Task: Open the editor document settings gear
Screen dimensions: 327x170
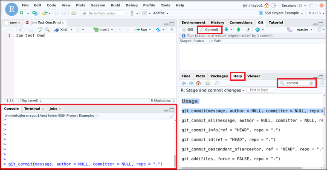Action: click(x=78, y=29)
